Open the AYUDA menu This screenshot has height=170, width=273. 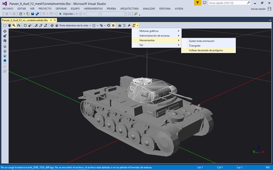pos(179,8)
